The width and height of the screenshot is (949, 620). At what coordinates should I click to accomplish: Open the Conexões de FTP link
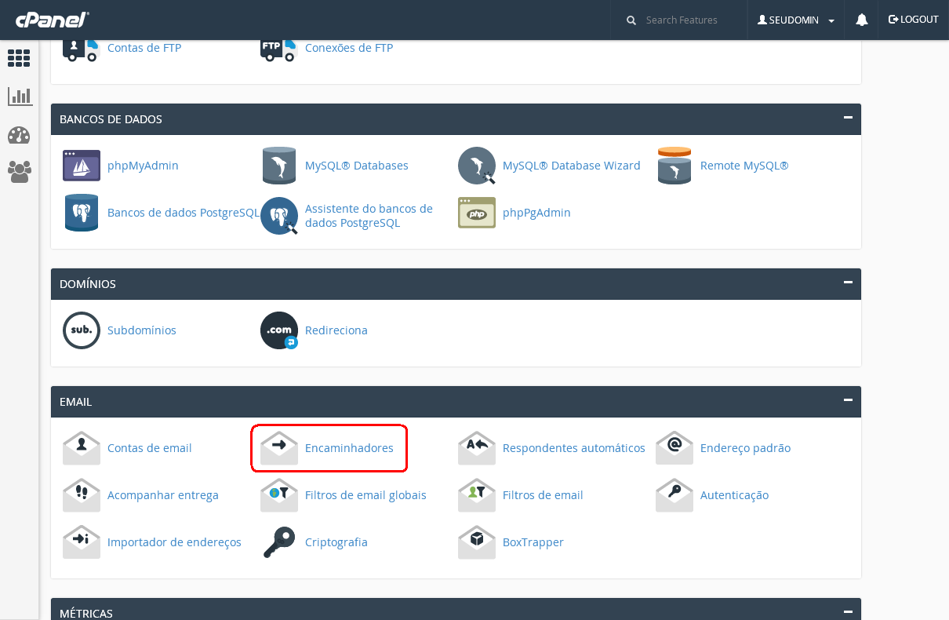click(349, 48)
